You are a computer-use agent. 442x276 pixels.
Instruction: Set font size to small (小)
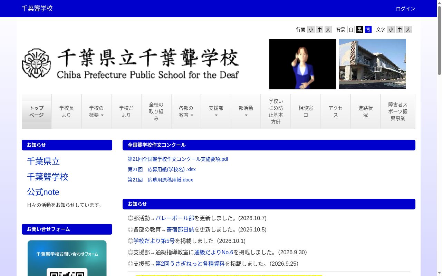(391, 30)
